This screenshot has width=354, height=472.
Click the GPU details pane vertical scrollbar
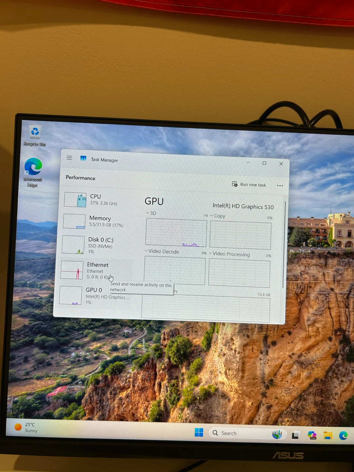point(284,245)
